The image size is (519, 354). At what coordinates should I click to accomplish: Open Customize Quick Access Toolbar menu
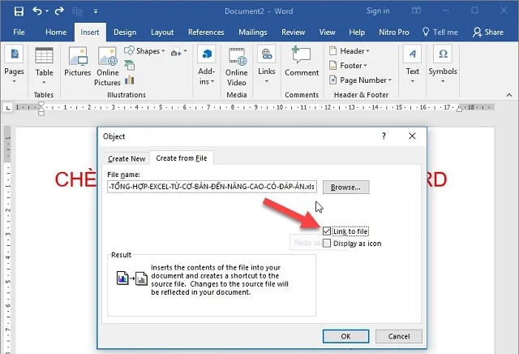[96, 11]
